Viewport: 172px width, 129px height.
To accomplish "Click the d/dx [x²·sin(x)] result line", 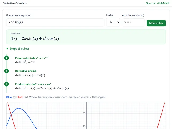I will click(x=42, y=88).
